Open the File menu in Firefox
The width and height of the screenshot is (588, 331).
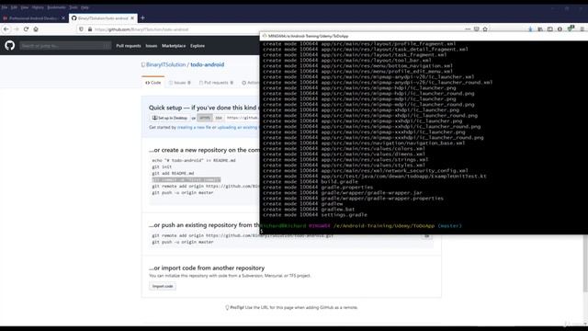click(5, 7)
